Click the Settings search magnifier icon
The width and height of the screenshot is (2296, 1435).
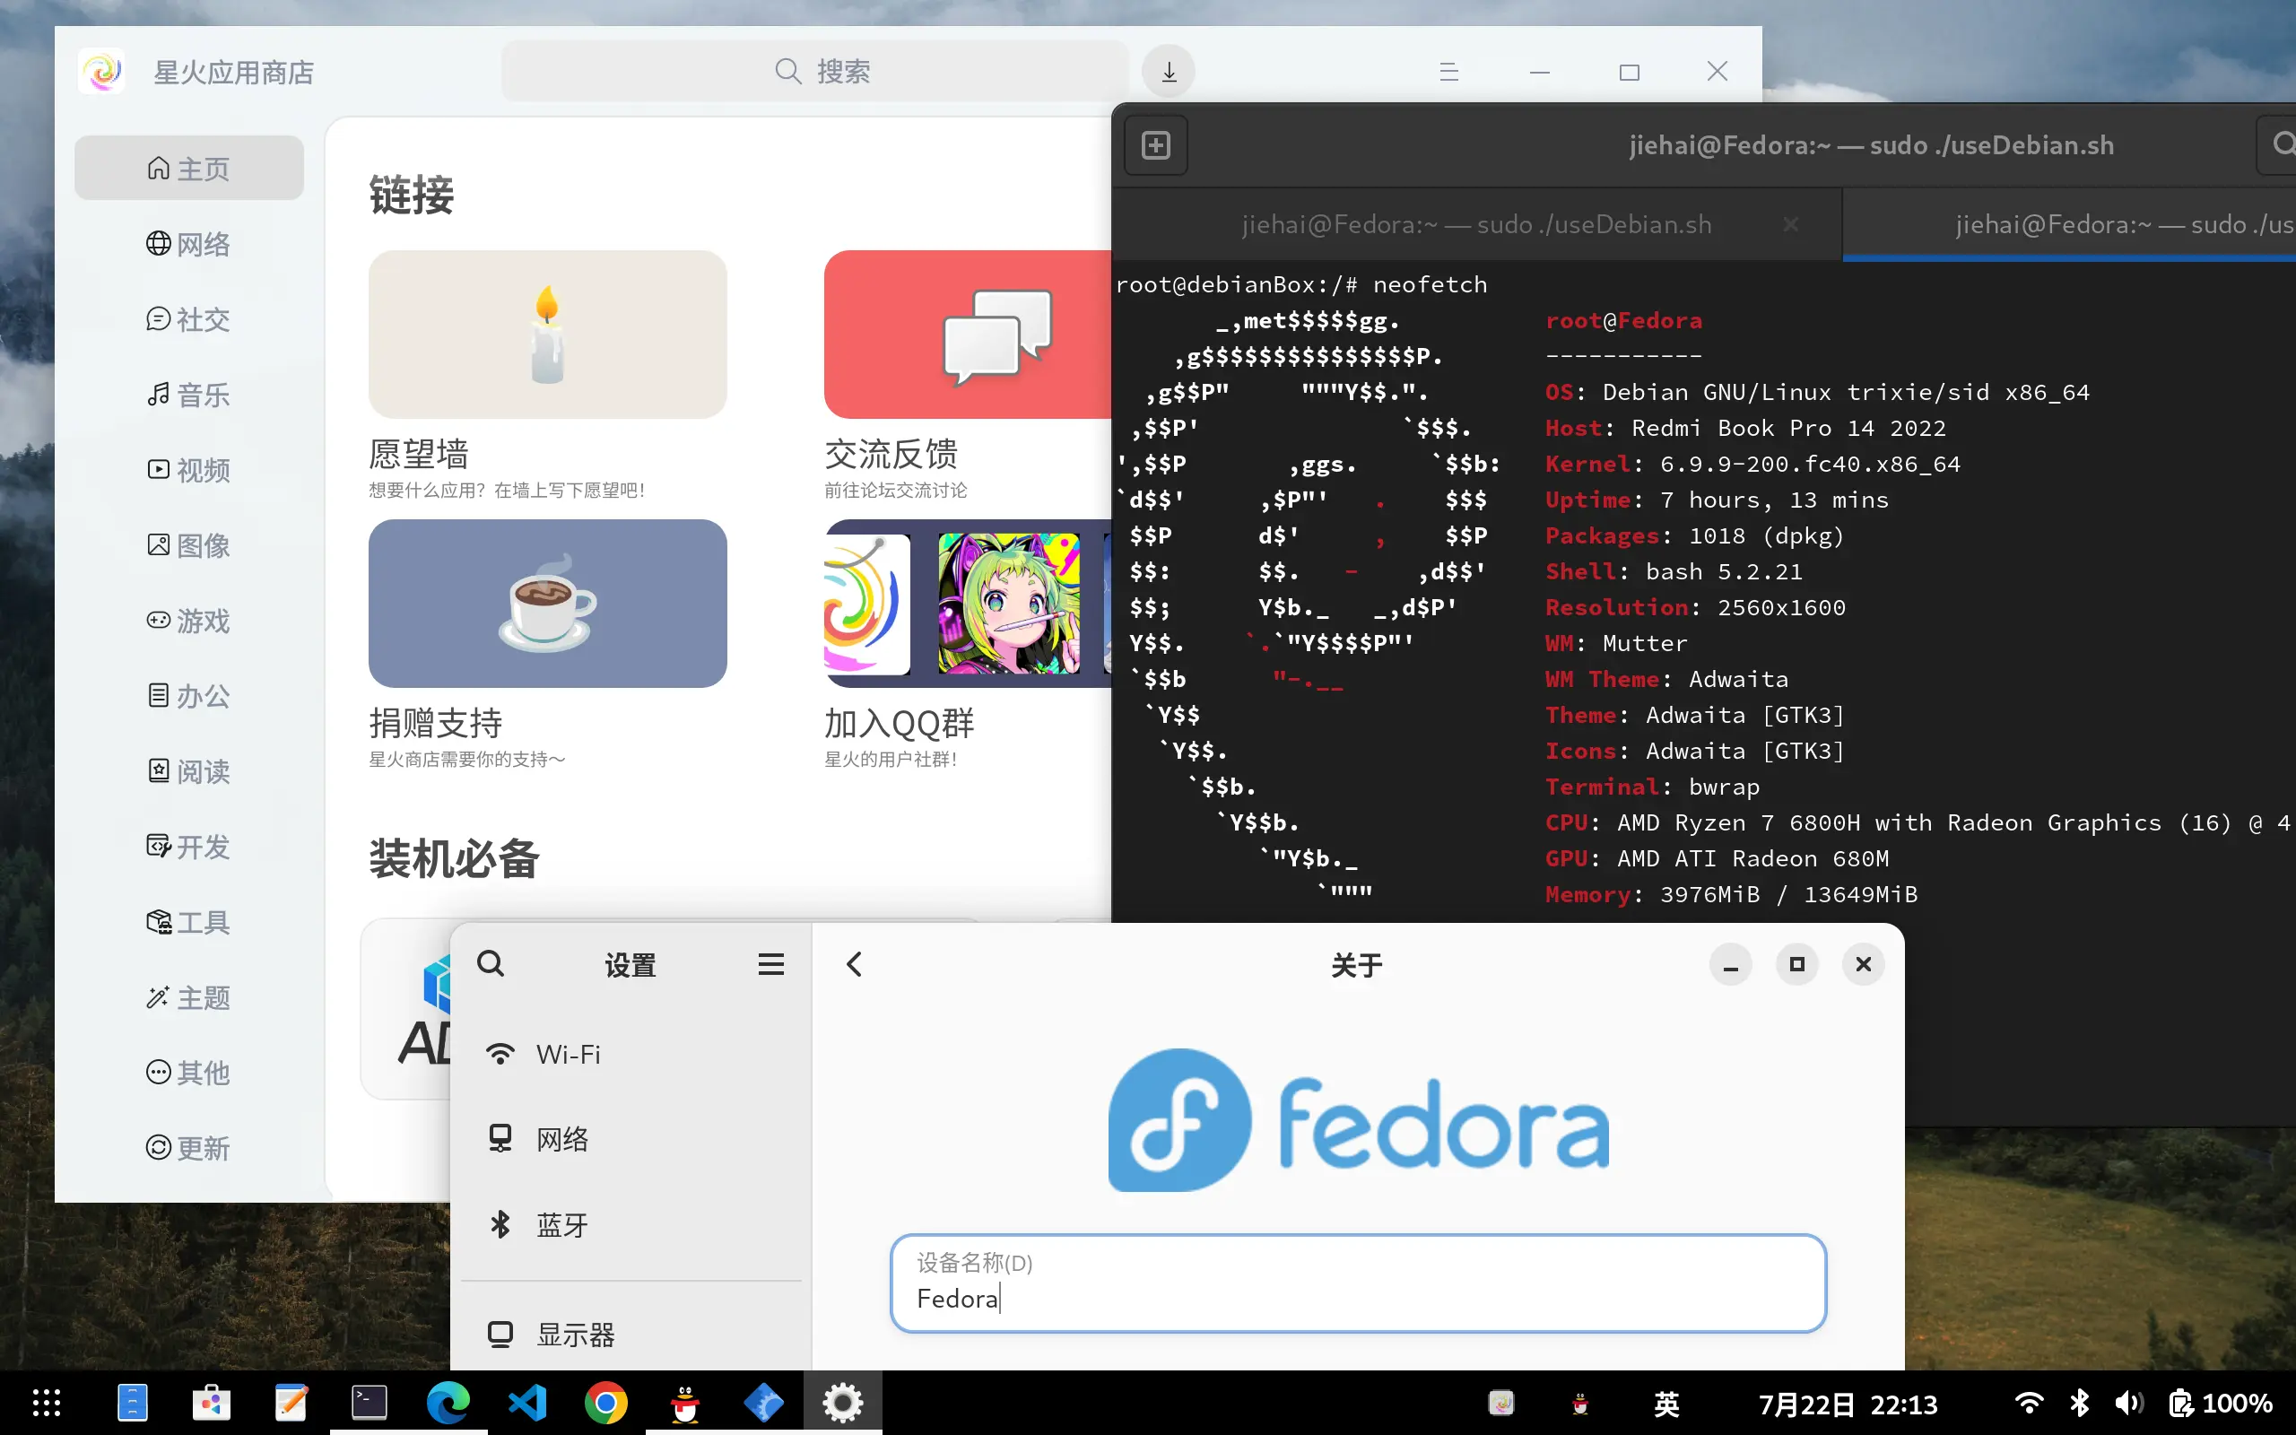(x=491, y=964)
